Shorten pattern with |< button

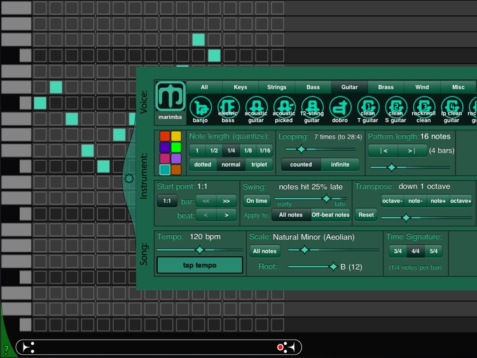click(384, 151)
